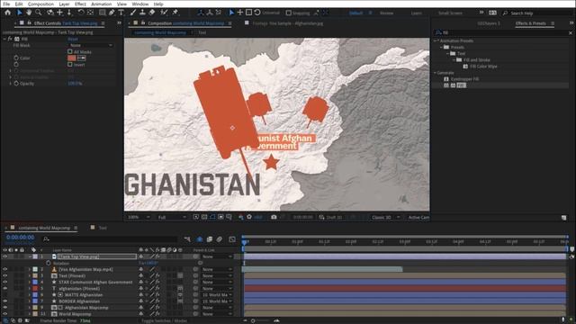Image resolution: width=576 pixels, height=324 pixels.
Task: Open the Classic 3D renderer dropdown
Action: [385, 217]
